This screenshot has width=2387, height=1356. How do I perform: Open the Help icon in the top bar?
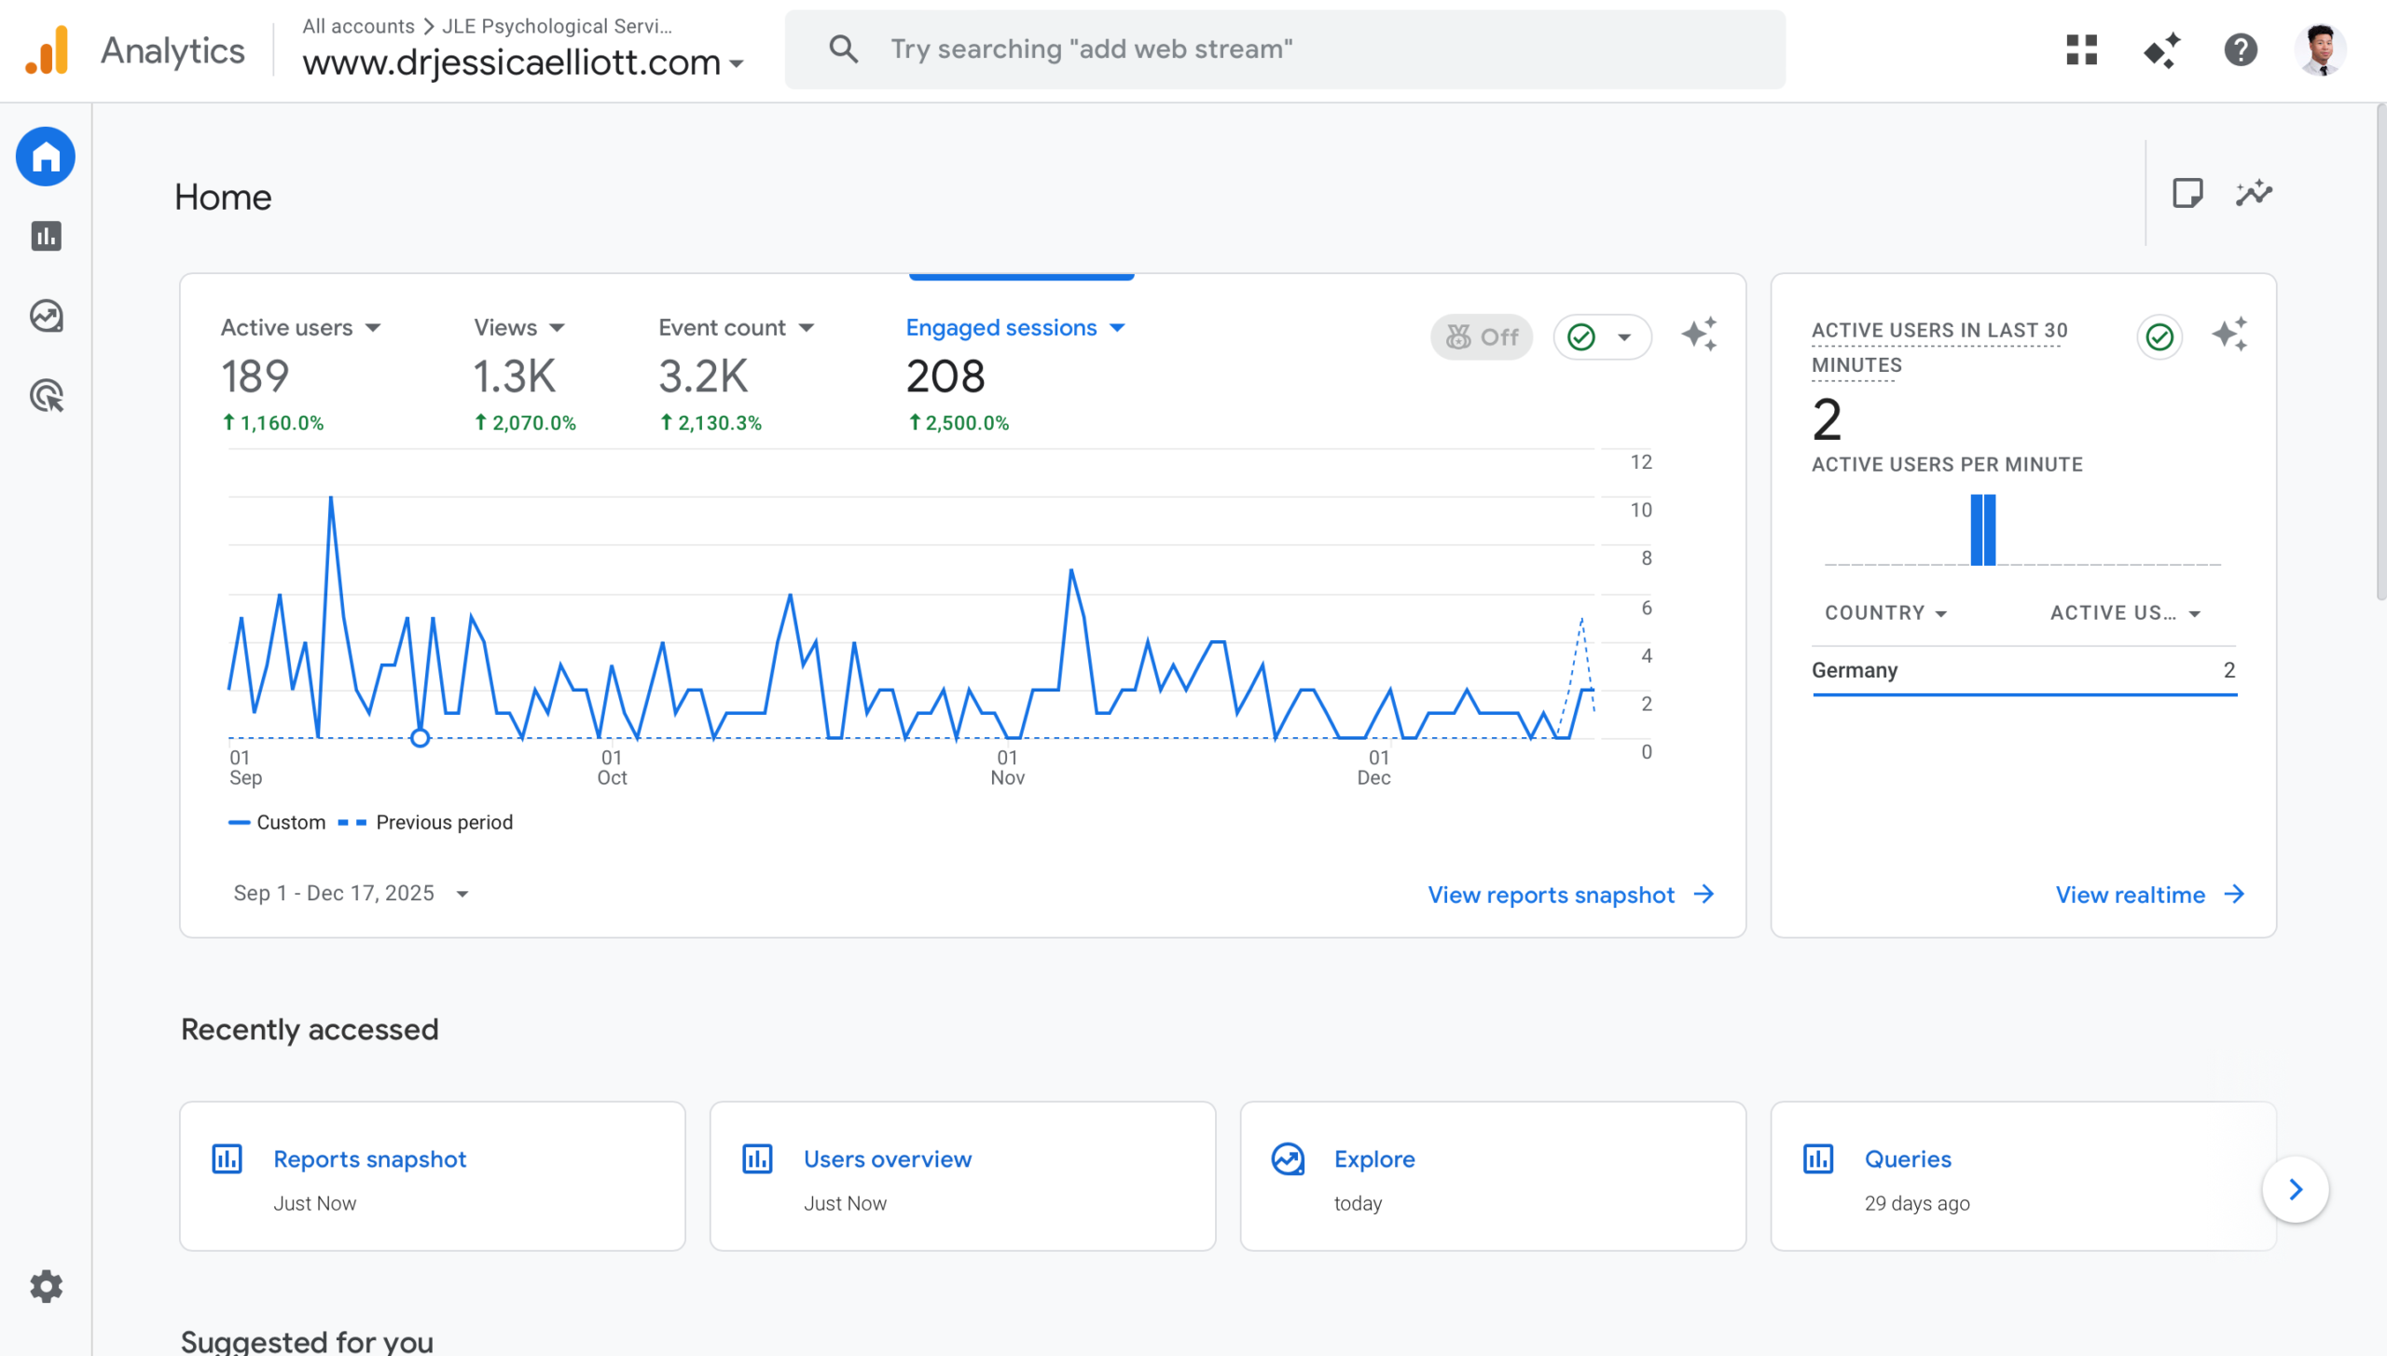coord(2242,50)
